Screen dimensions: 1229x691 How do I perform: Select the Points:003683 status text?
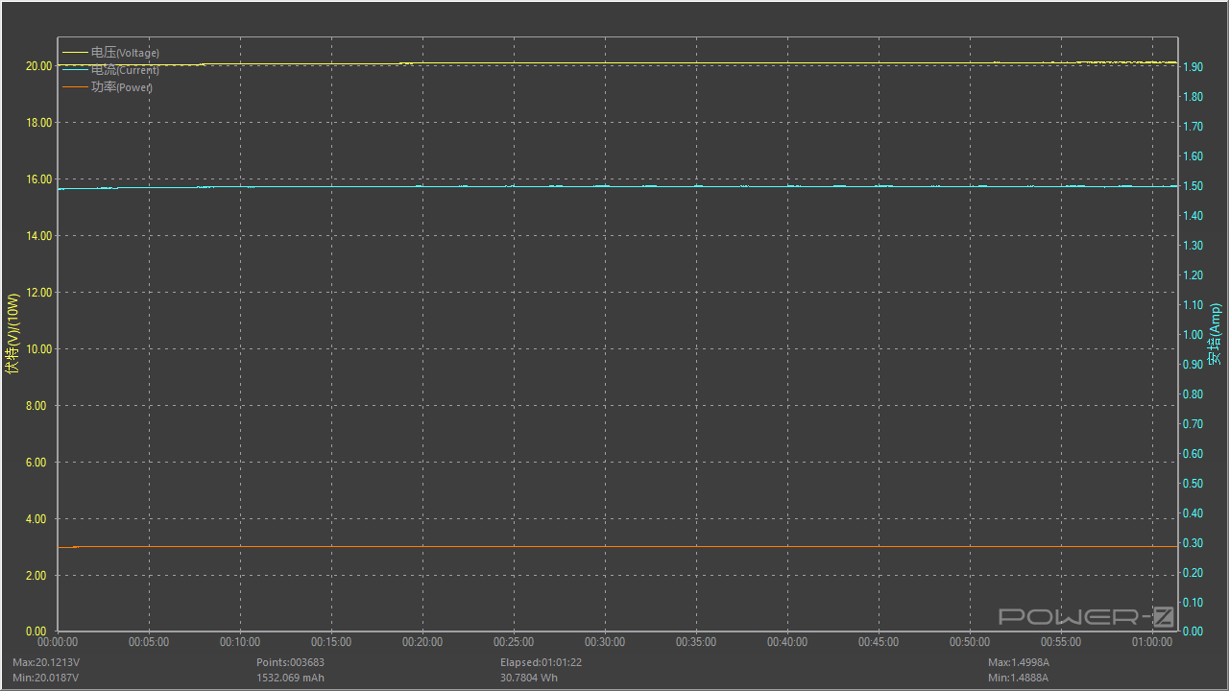[x=290, y=662]
